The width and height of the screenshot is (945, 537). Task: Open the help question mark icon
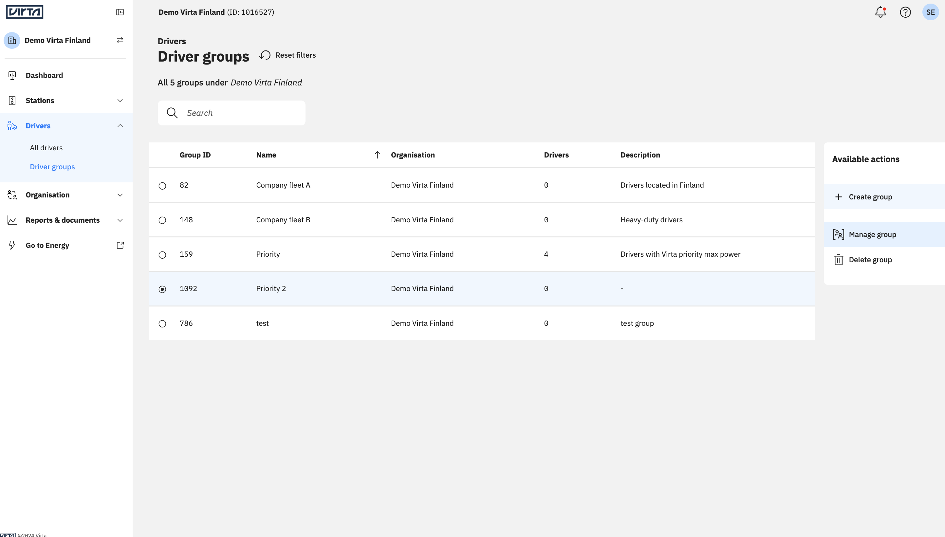point(906,12)
